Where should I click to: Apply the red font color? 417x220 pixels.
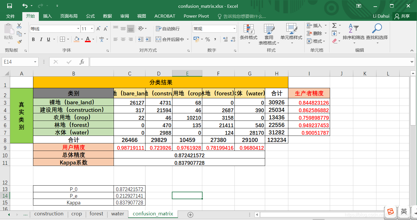click(x=88, y=39)
